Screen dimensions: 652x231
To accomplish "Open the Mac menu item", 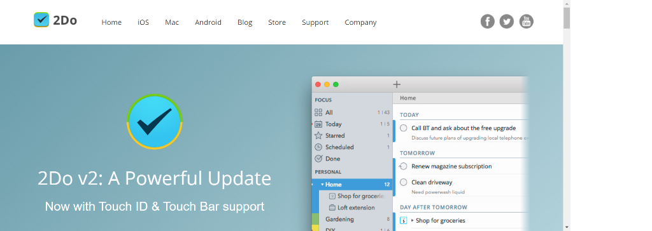I will 172,22.
